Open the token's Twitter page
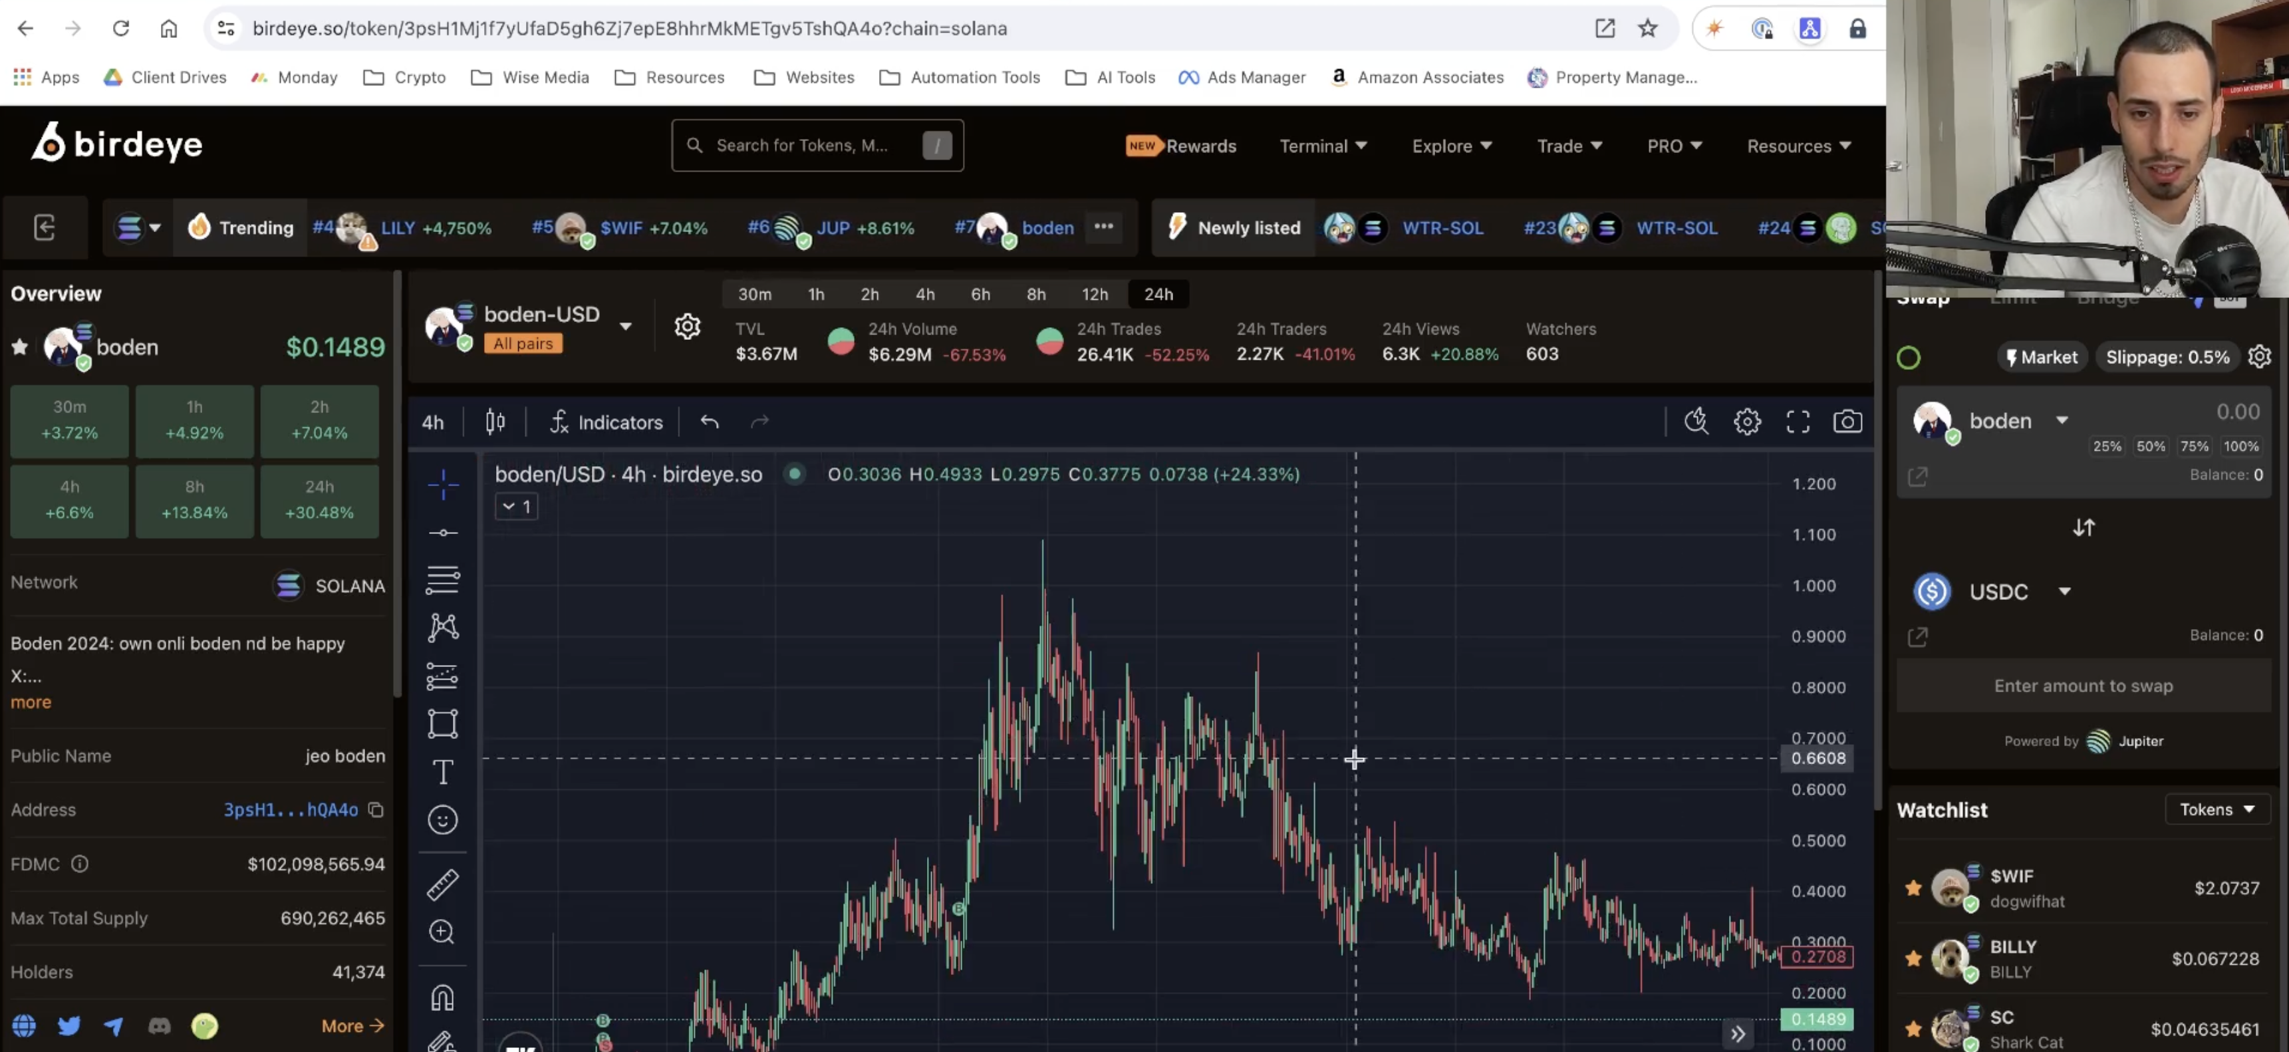This screenshot has width=2289, height=1052. [x=69, y=1026]
